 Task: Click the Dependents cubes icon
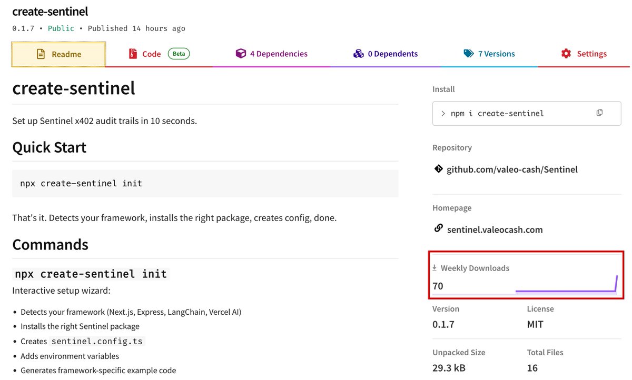[x=359, y=54]
